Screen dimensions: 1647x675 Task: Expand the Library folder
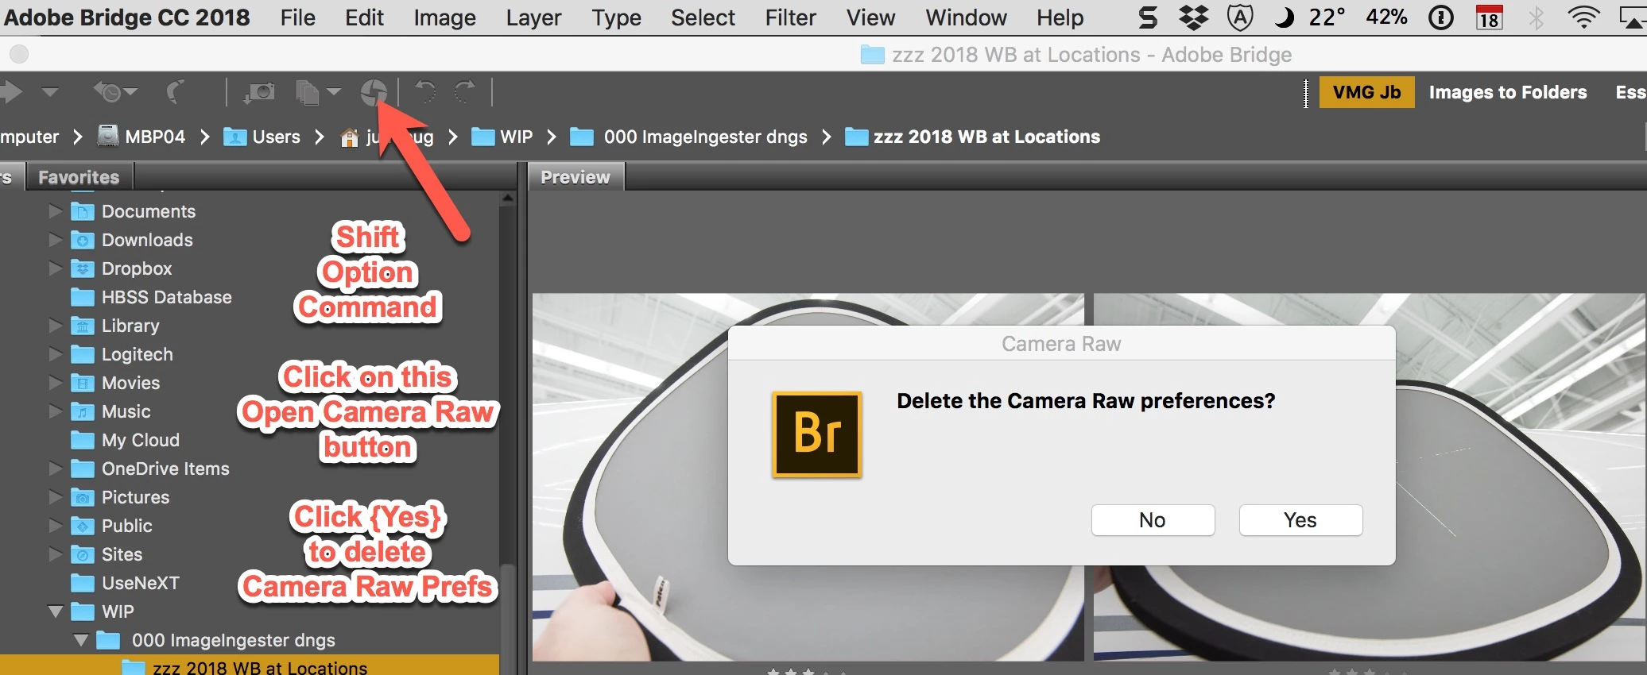pos(55,326)
